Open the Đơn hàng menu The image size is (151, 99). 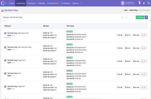(41, 3)
